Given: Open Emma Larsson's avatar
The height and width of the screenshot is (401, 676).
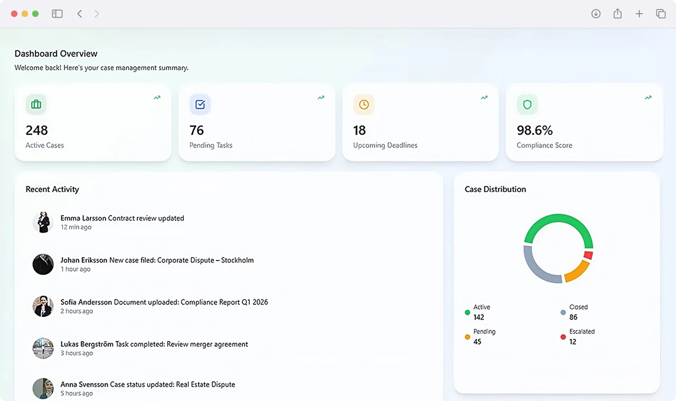Looking at the screenshot, I should pyautogui.click(x=43, y=222).
